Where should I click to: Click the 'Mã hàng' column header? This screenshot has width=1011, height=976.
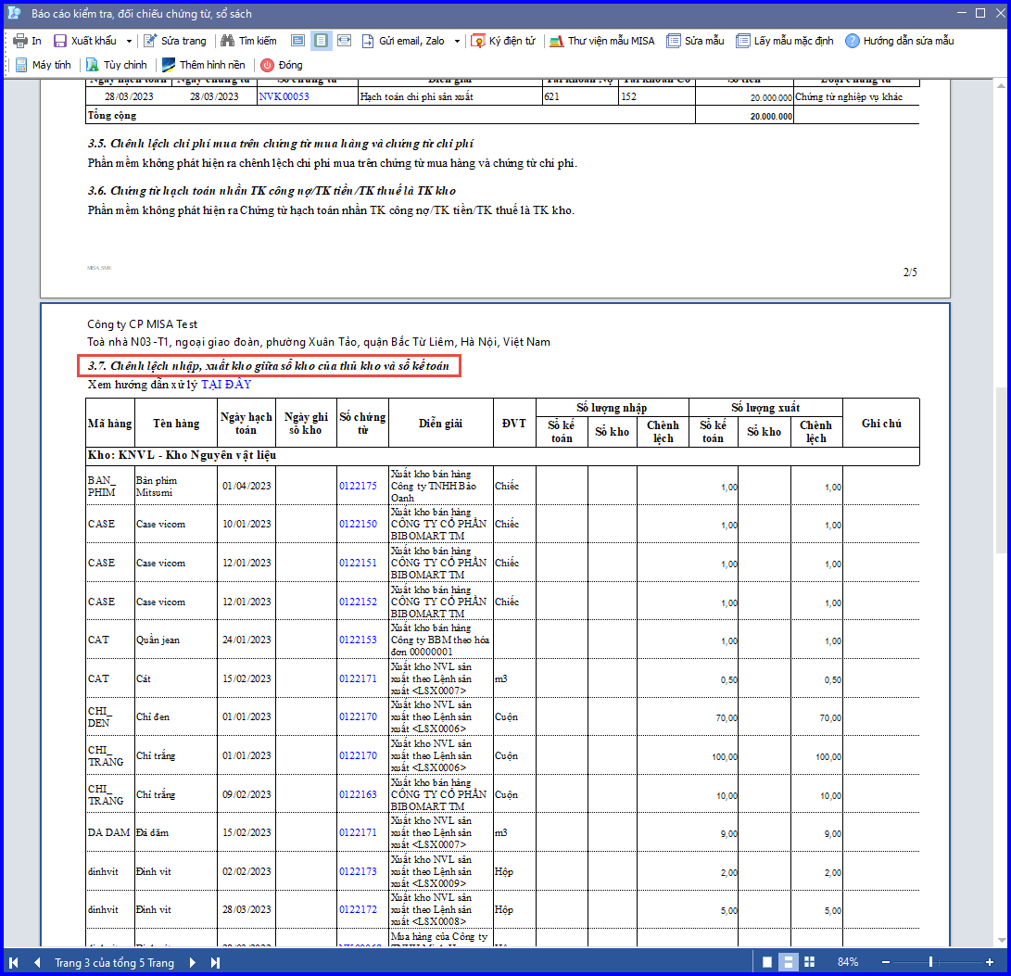pos(109,424)
